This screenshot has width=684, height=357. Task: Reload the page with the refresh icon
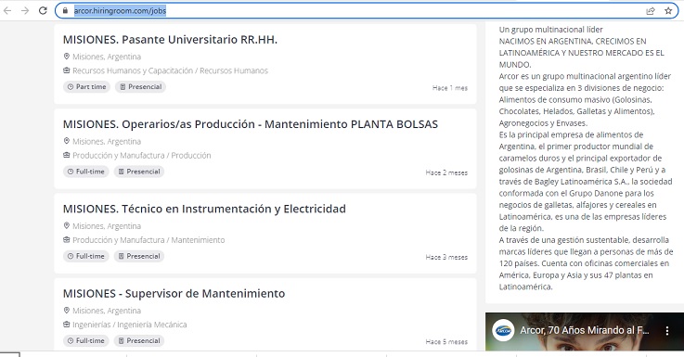(x=43, y=10)
